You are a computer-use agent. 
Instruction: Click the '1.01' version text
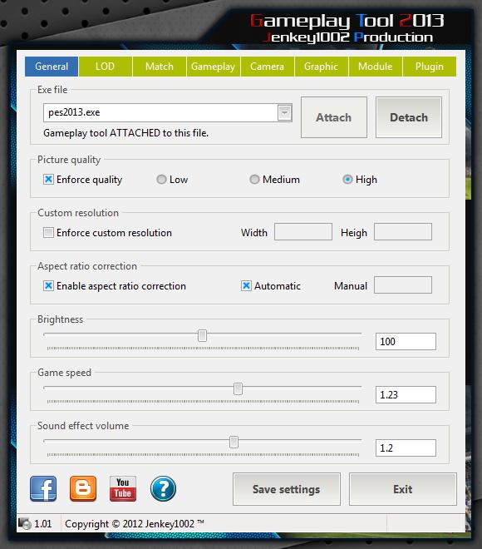(43, 524)
